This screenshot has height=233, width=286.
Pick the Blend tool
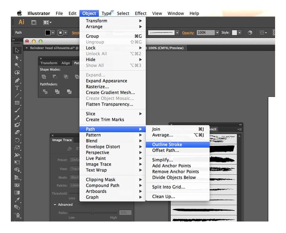click(17, 207)
